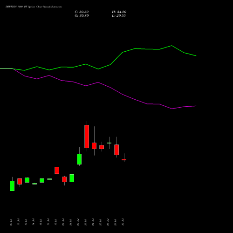
Task: Click the green indicator line peak
Action: 171,46
